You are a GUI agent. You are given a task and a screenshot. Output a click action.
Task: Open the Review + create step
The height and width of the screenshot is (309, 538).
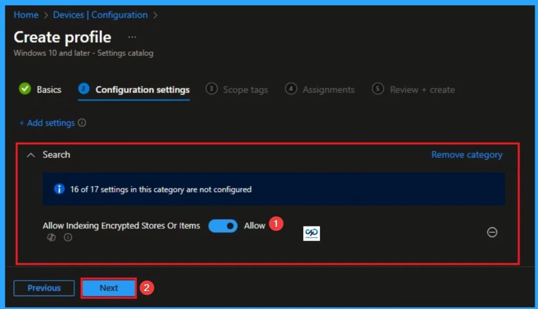(x=420, y=89)
